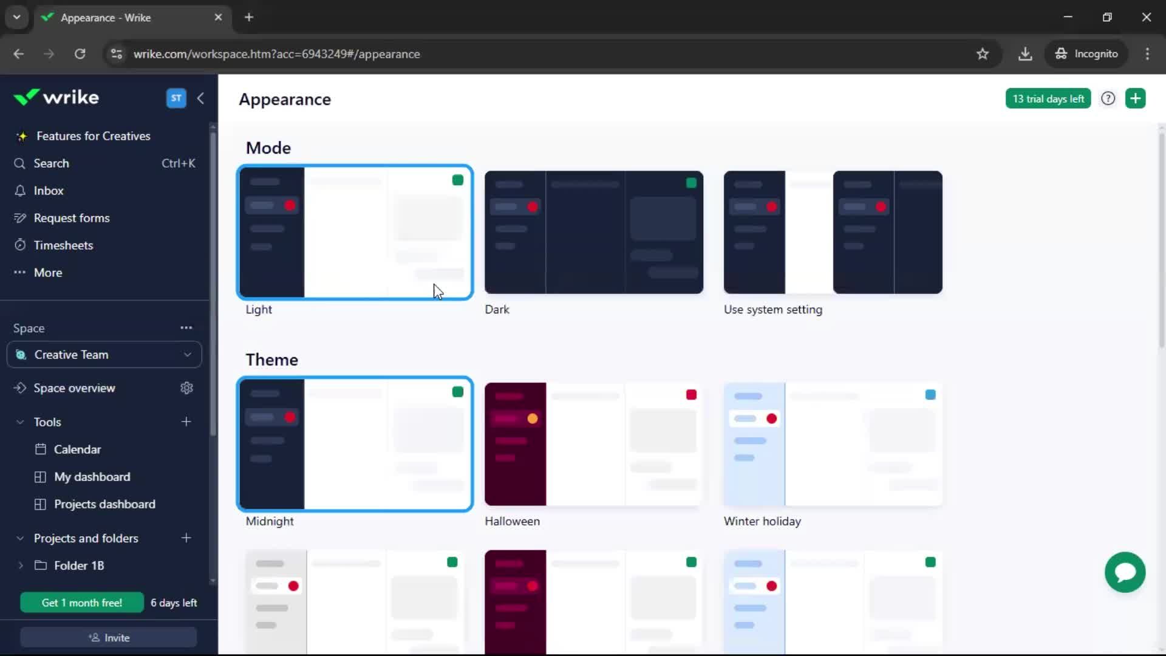Collapse the Tools section

coord(20,422)
